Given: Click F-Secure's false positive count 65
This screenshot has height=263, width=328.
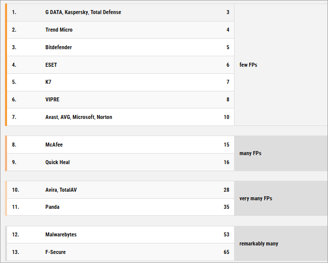Looking at the screenshot, I should 227,252.
